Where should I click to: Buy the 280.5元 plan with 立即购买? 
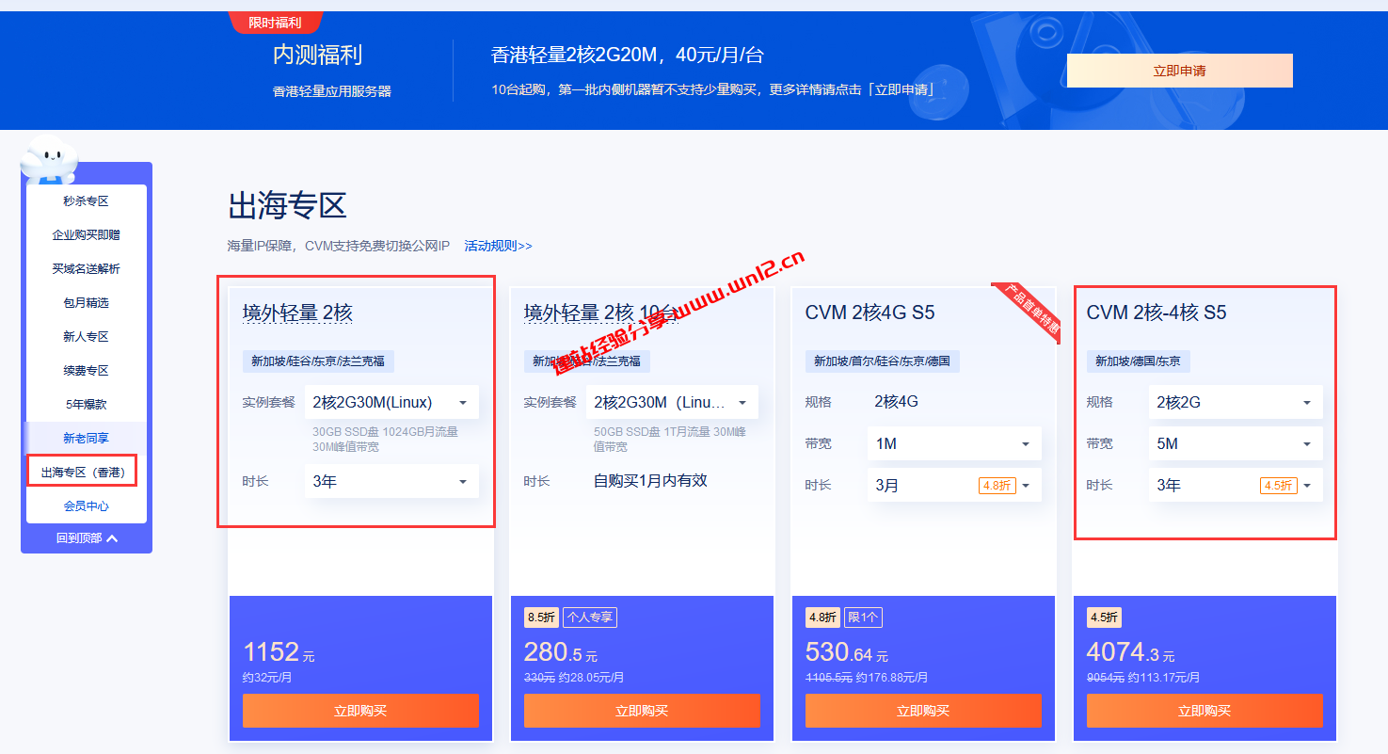642,711
